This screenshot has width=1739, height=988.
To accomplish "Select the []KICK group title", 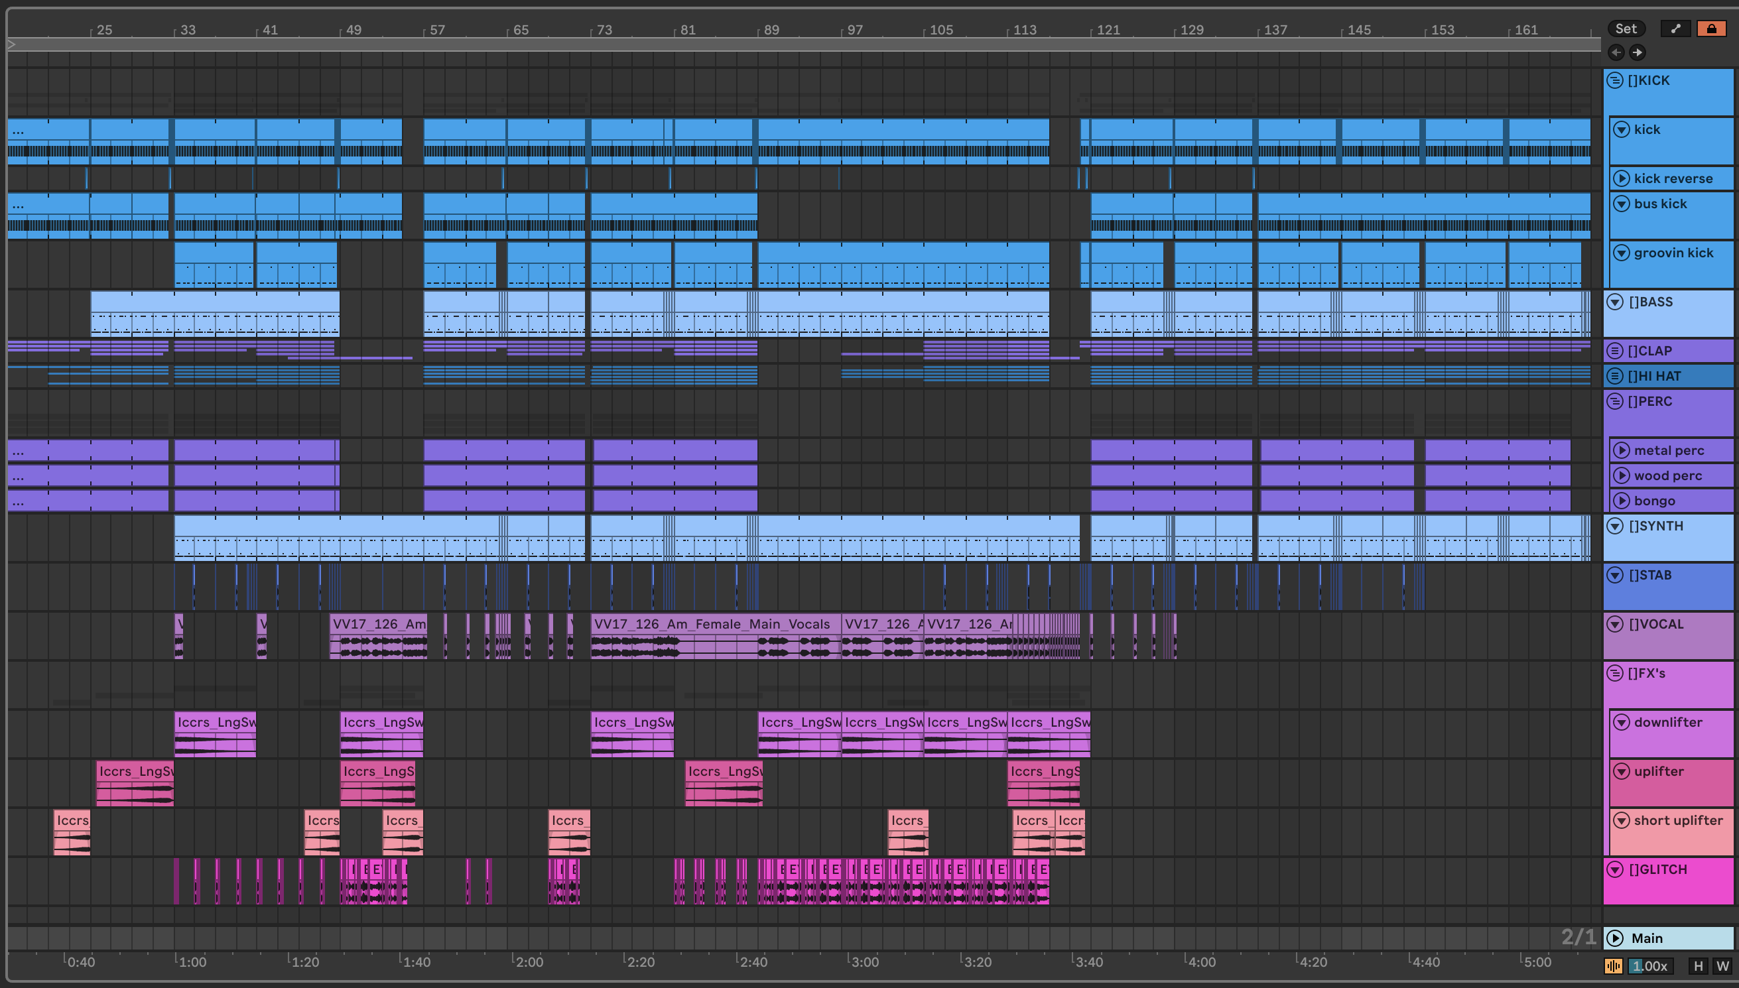I will tap(1649, 81).
